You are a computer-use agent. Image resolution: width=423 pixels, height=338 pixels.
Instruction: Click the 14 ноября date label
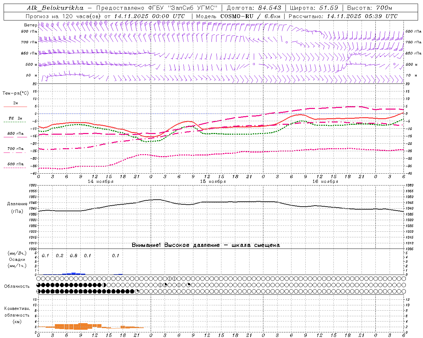100,182
